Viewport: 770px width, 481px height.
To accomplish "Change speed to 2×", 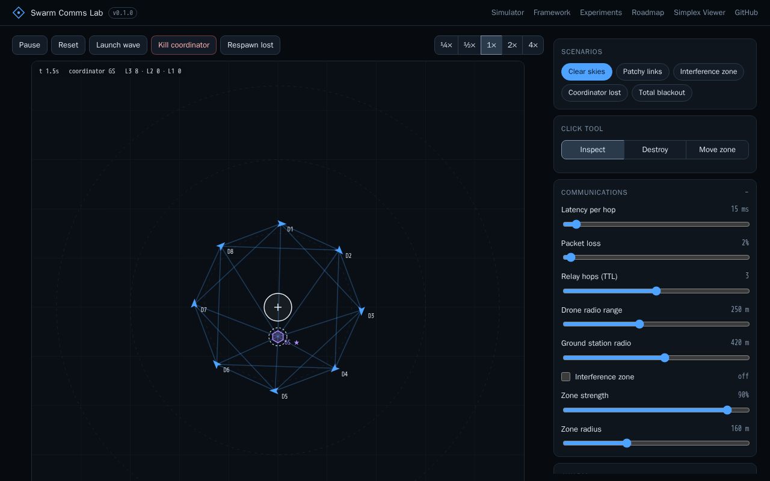I will pos(513,45).
